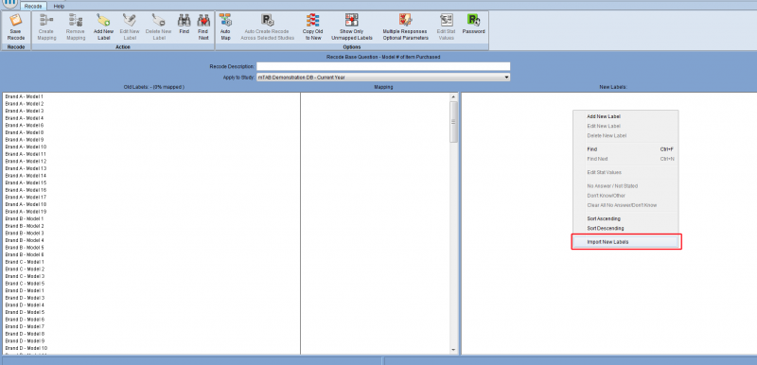This screenshot has width=757, height=365.
Task: Select old label Brand A - Model 15
Action: point(26,183)
